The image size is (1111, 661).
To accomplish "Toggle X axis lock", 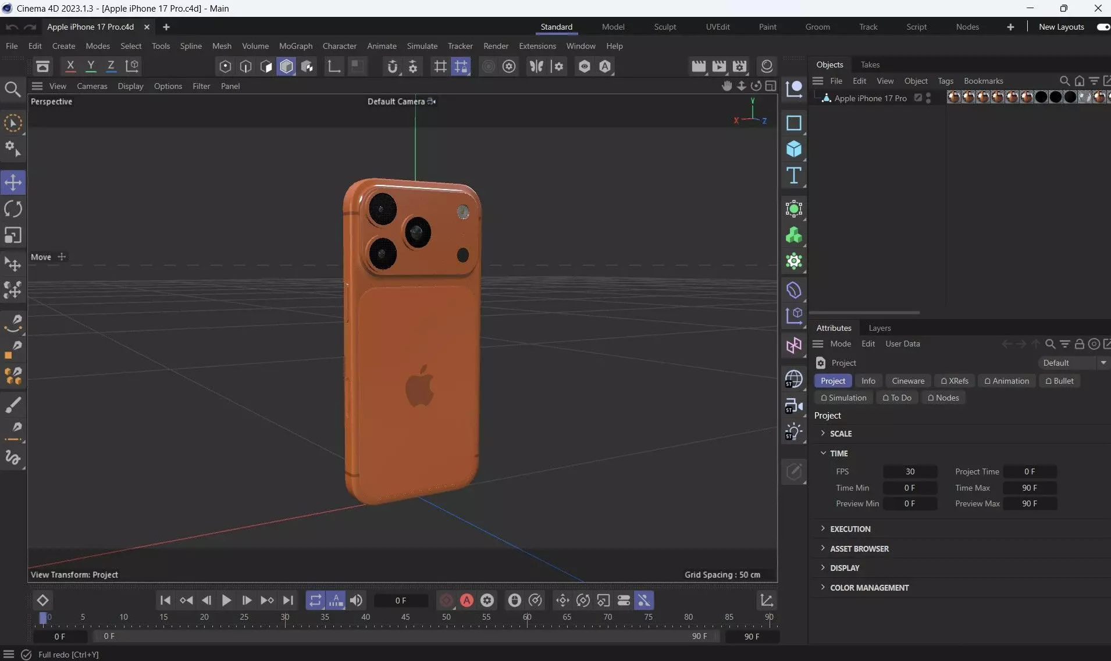I will tap(70, 66).
